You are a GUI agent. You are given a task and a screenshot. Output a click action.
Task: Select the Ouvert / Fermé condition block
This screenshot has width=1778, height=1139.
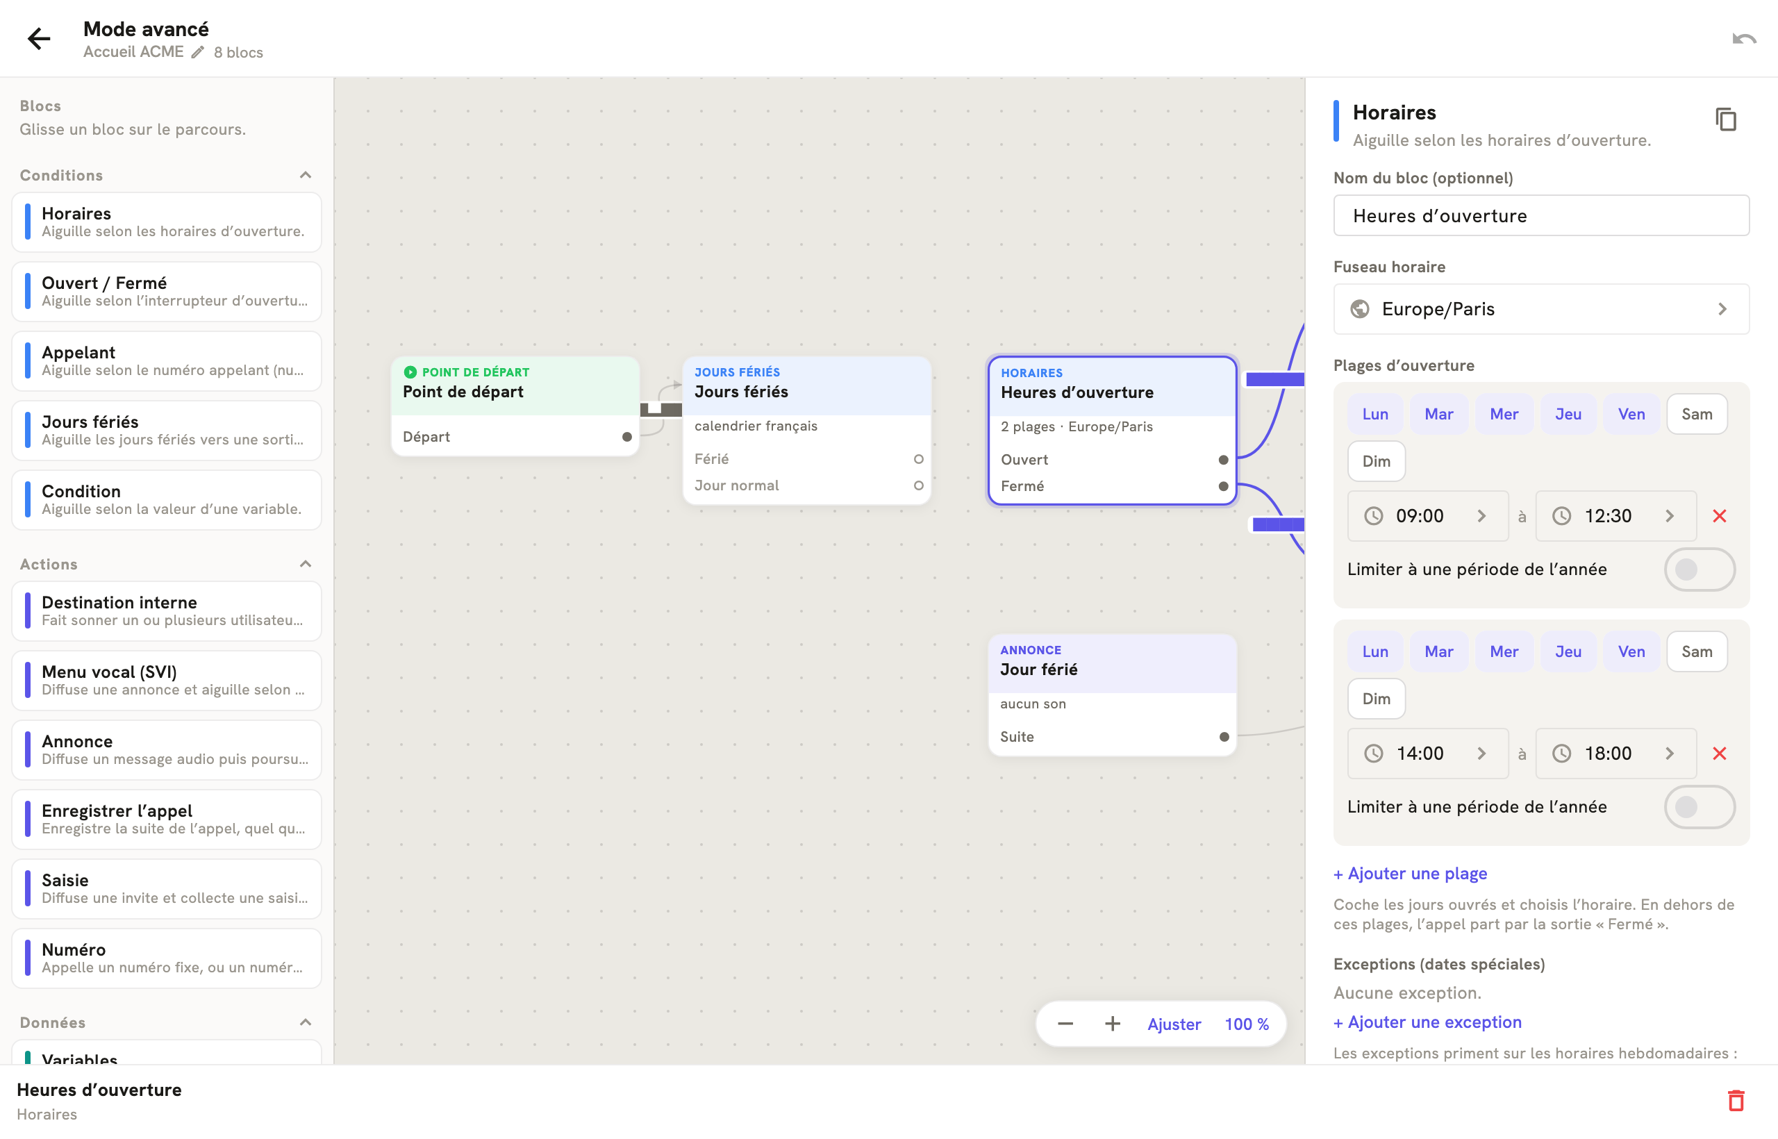pyautogui.click(x=167, y=292)
